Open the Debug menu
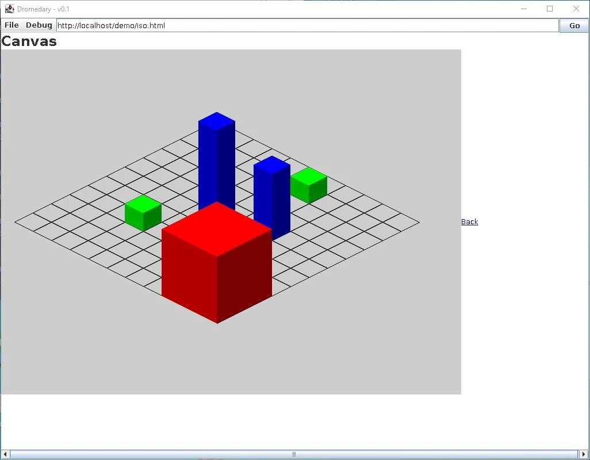This screenshot has height=460, width=590. pyautogui.click(x=39, y=25)
